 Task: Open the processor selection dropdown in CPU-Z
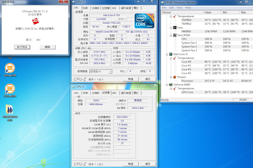(x=110, y=71)
